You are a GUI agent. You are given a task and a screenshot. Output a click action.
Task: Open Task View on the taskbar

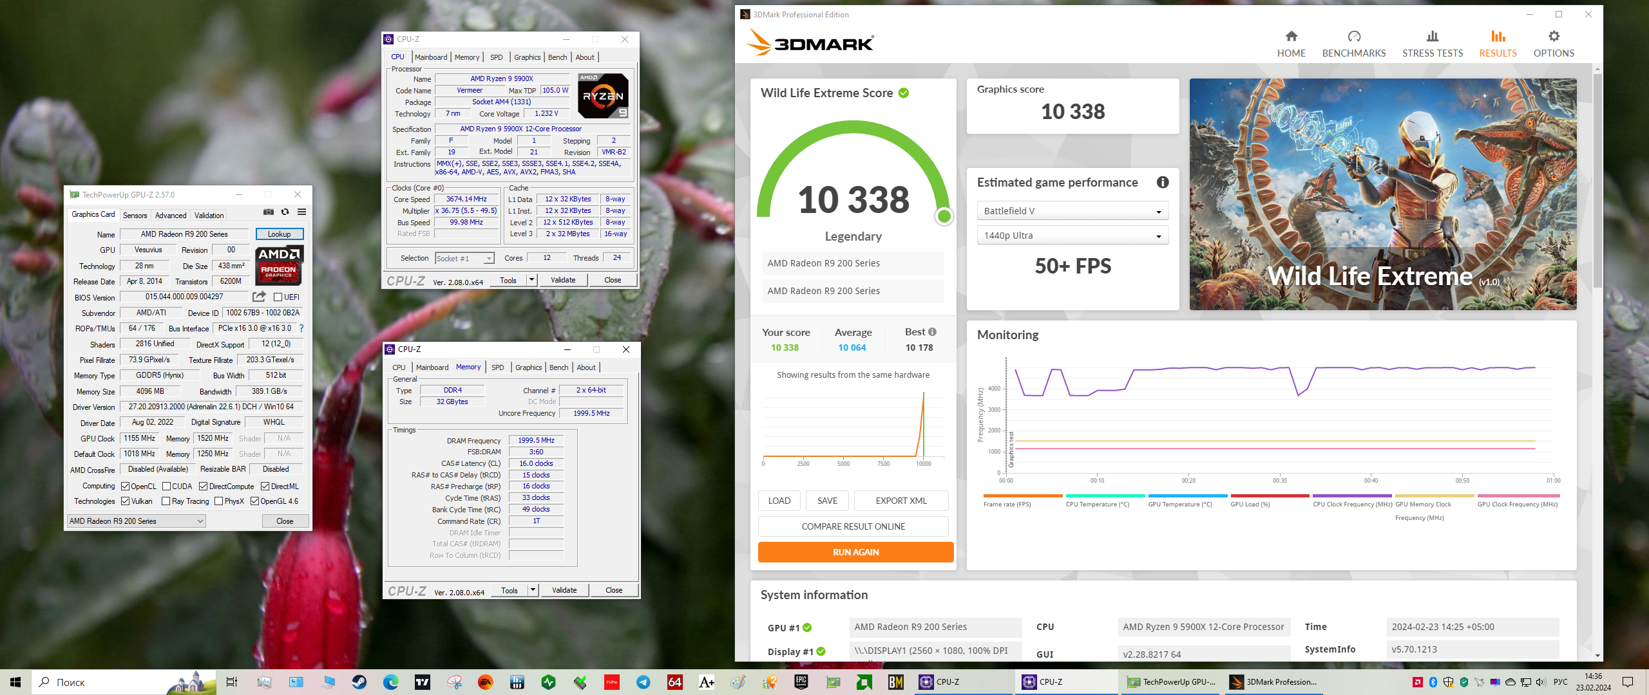point(232,682)
